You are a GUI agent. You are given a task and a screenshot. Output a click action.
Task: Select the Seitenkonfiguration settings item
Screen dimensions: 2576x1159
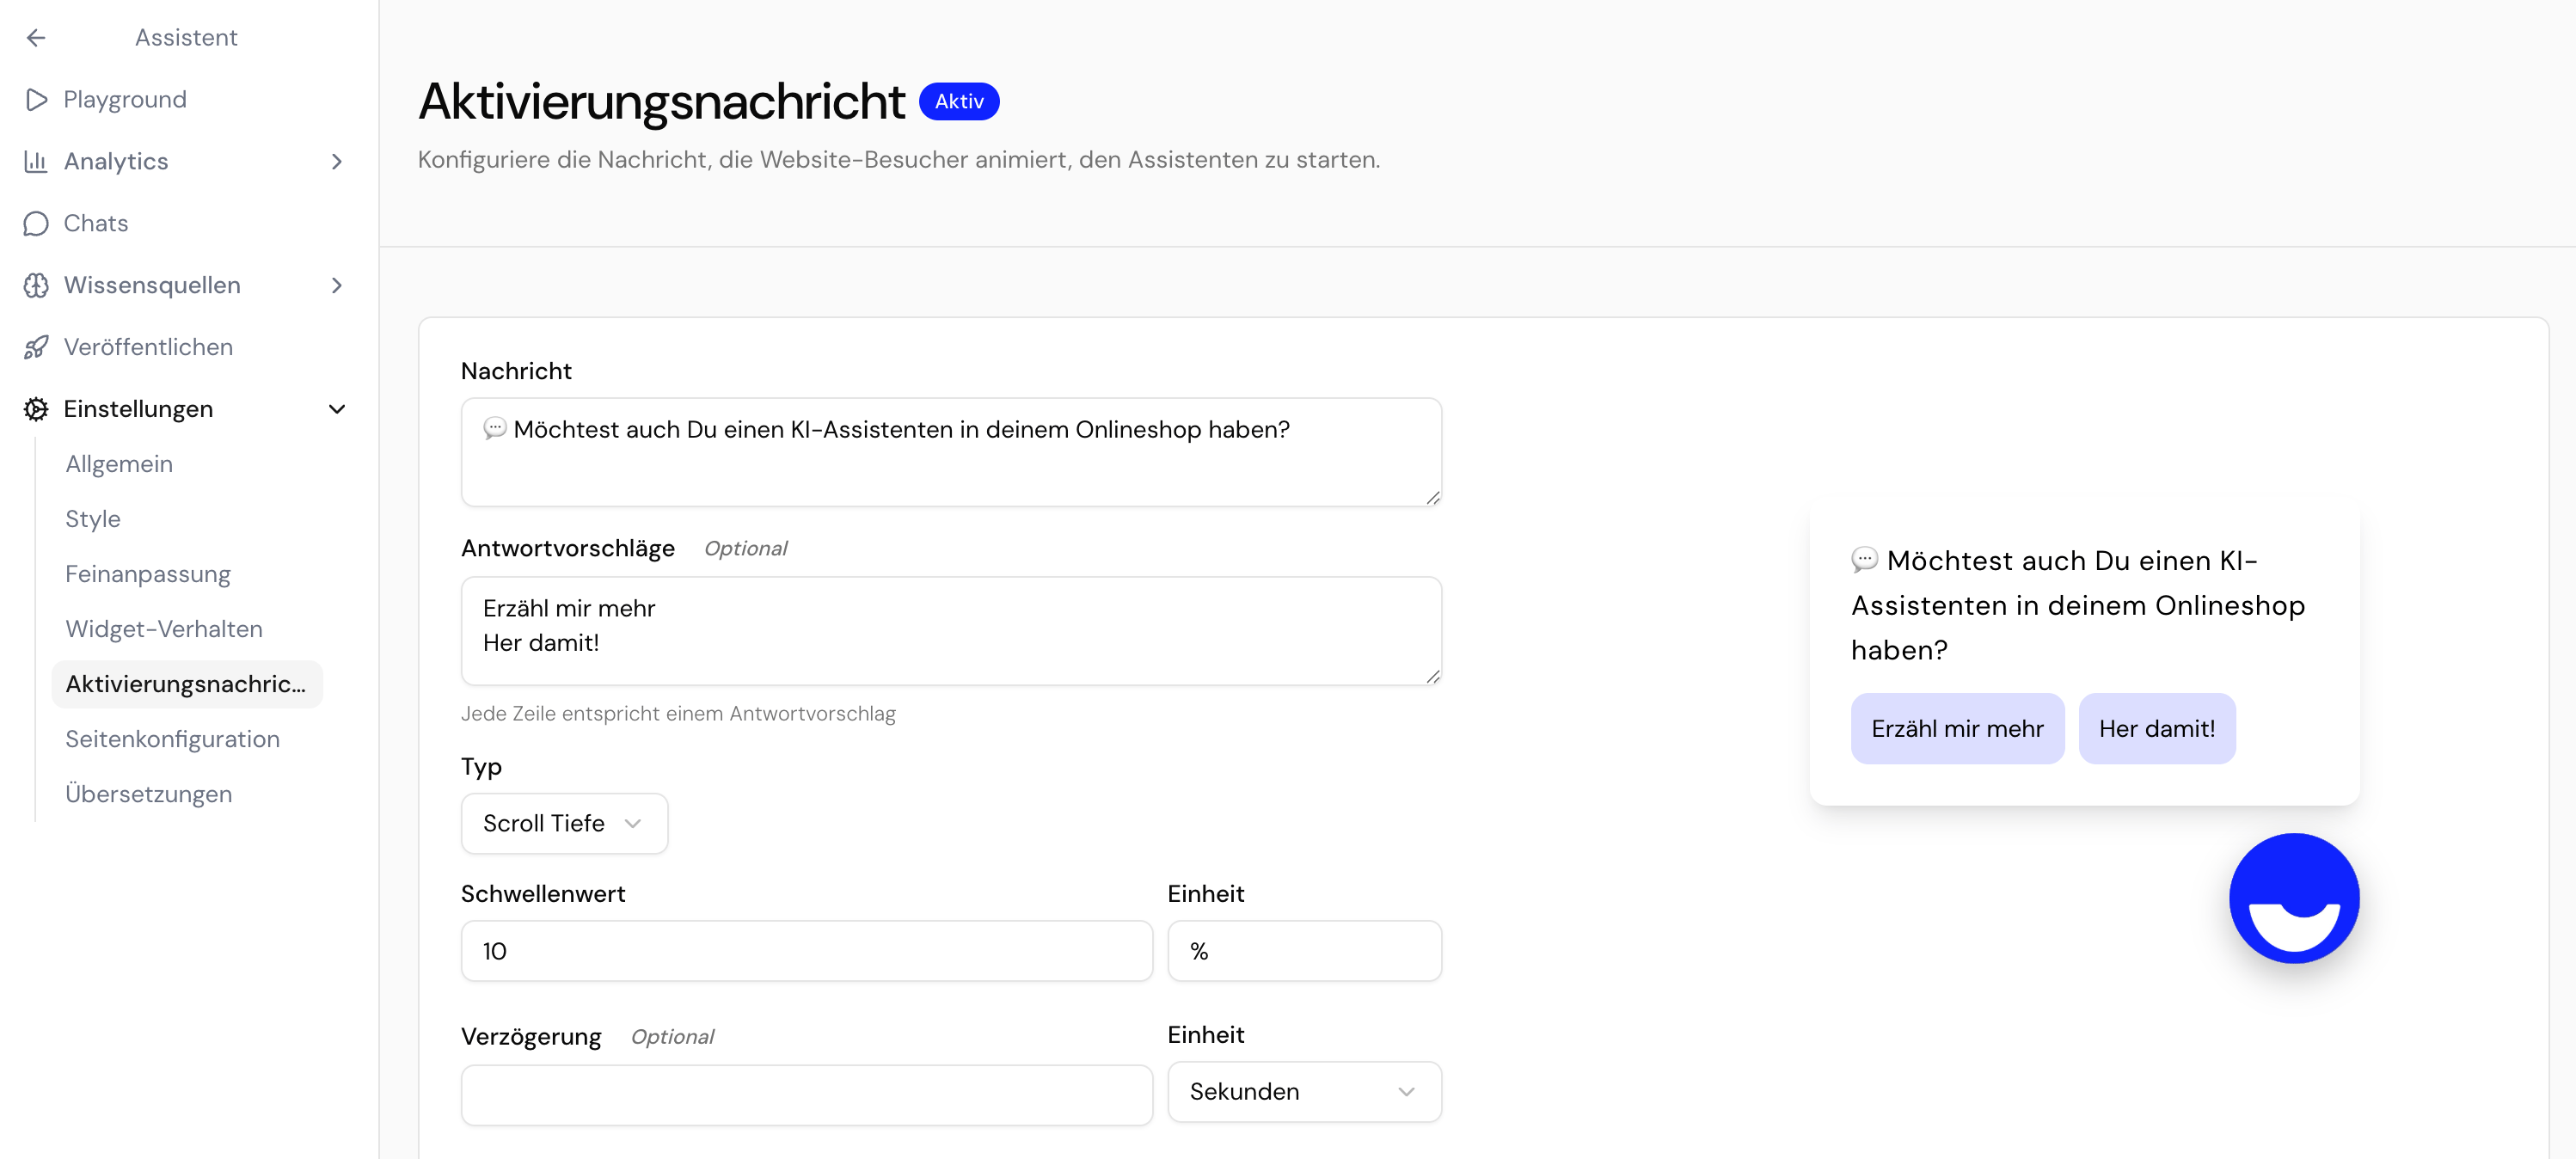pyautogui.click(x=172, y=739)
